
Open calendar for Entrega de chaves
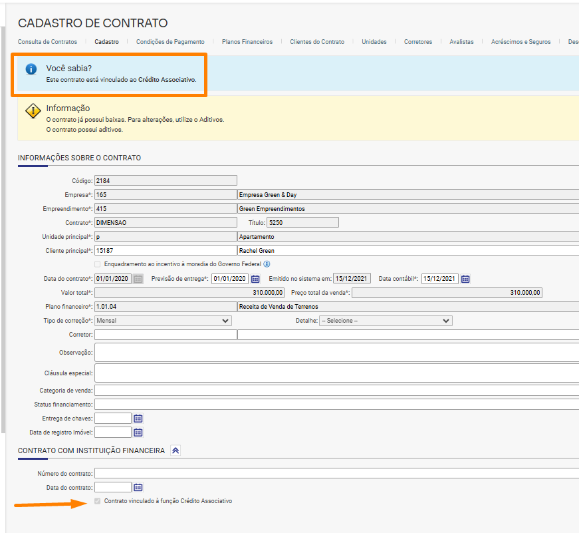click(138, 419)
